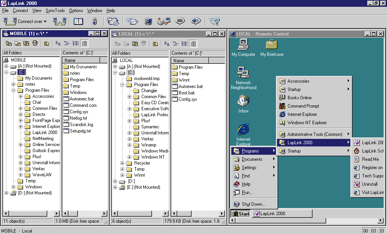The image size is (387, 234).
Task: Click the delete icon in MOBILE window toolbar
Action: coord(35,44)
